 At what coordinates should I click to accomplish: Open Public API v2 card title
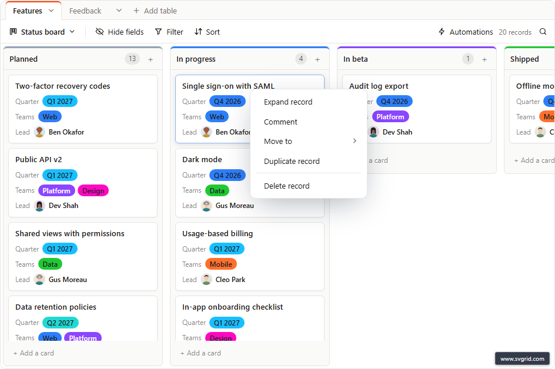(39, 160)
